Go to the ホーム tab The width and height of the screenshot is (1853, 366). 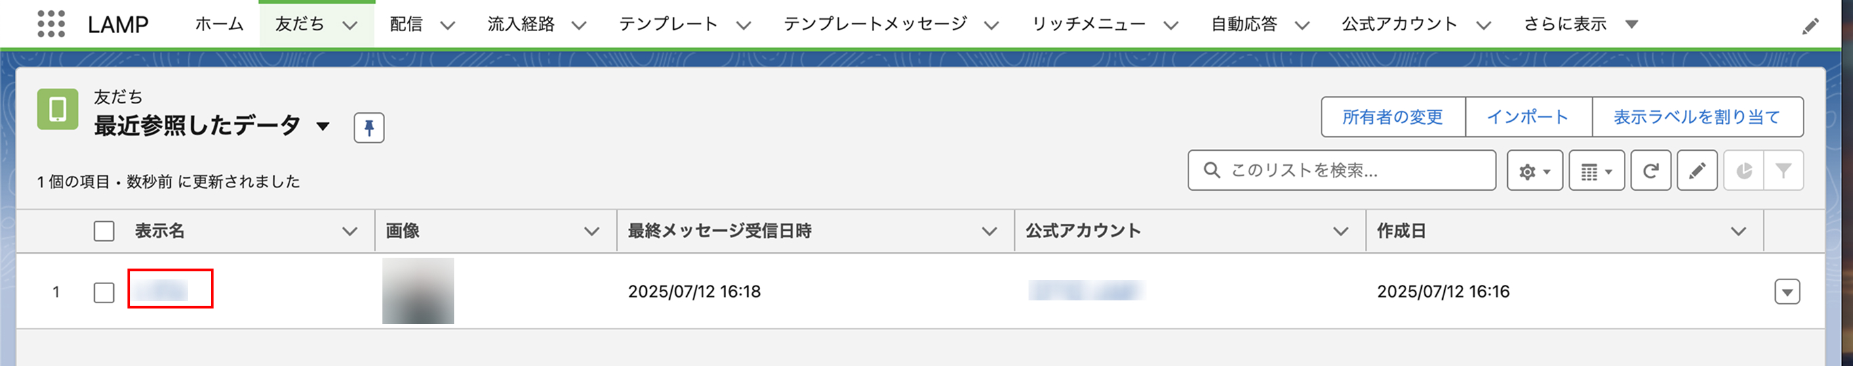220,24
